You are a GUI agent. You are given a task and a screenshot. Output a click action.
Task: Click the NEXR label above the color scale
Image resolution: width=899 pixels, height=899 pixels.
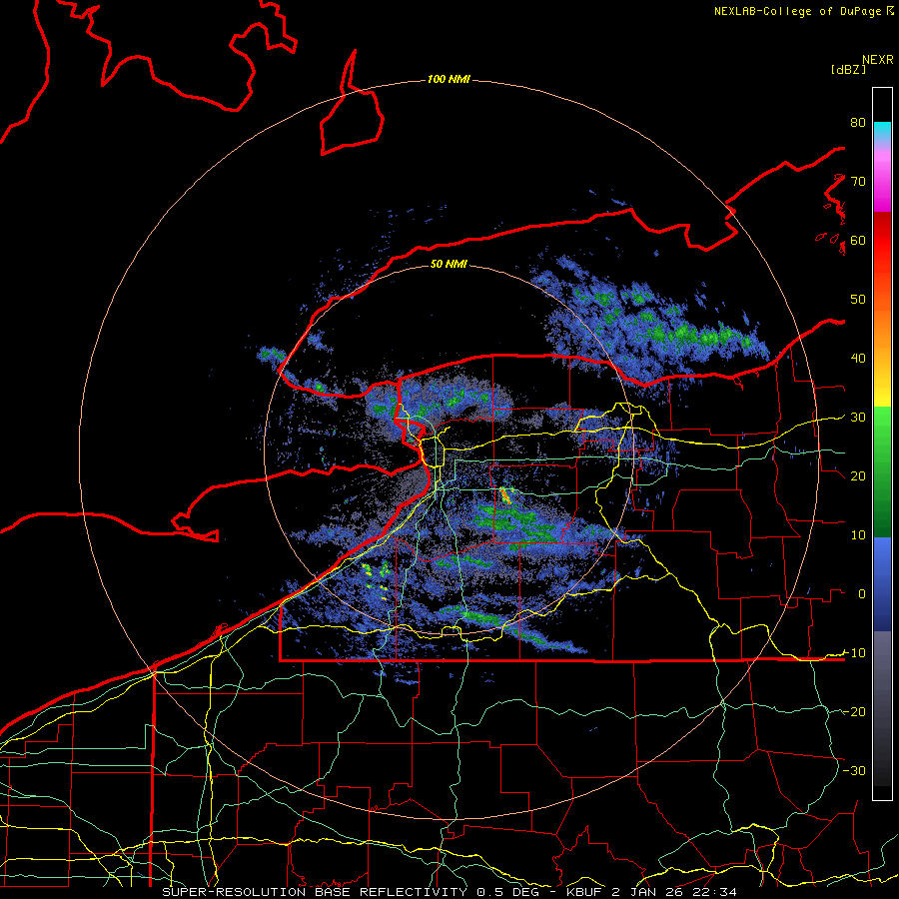(x=878, y=60)
